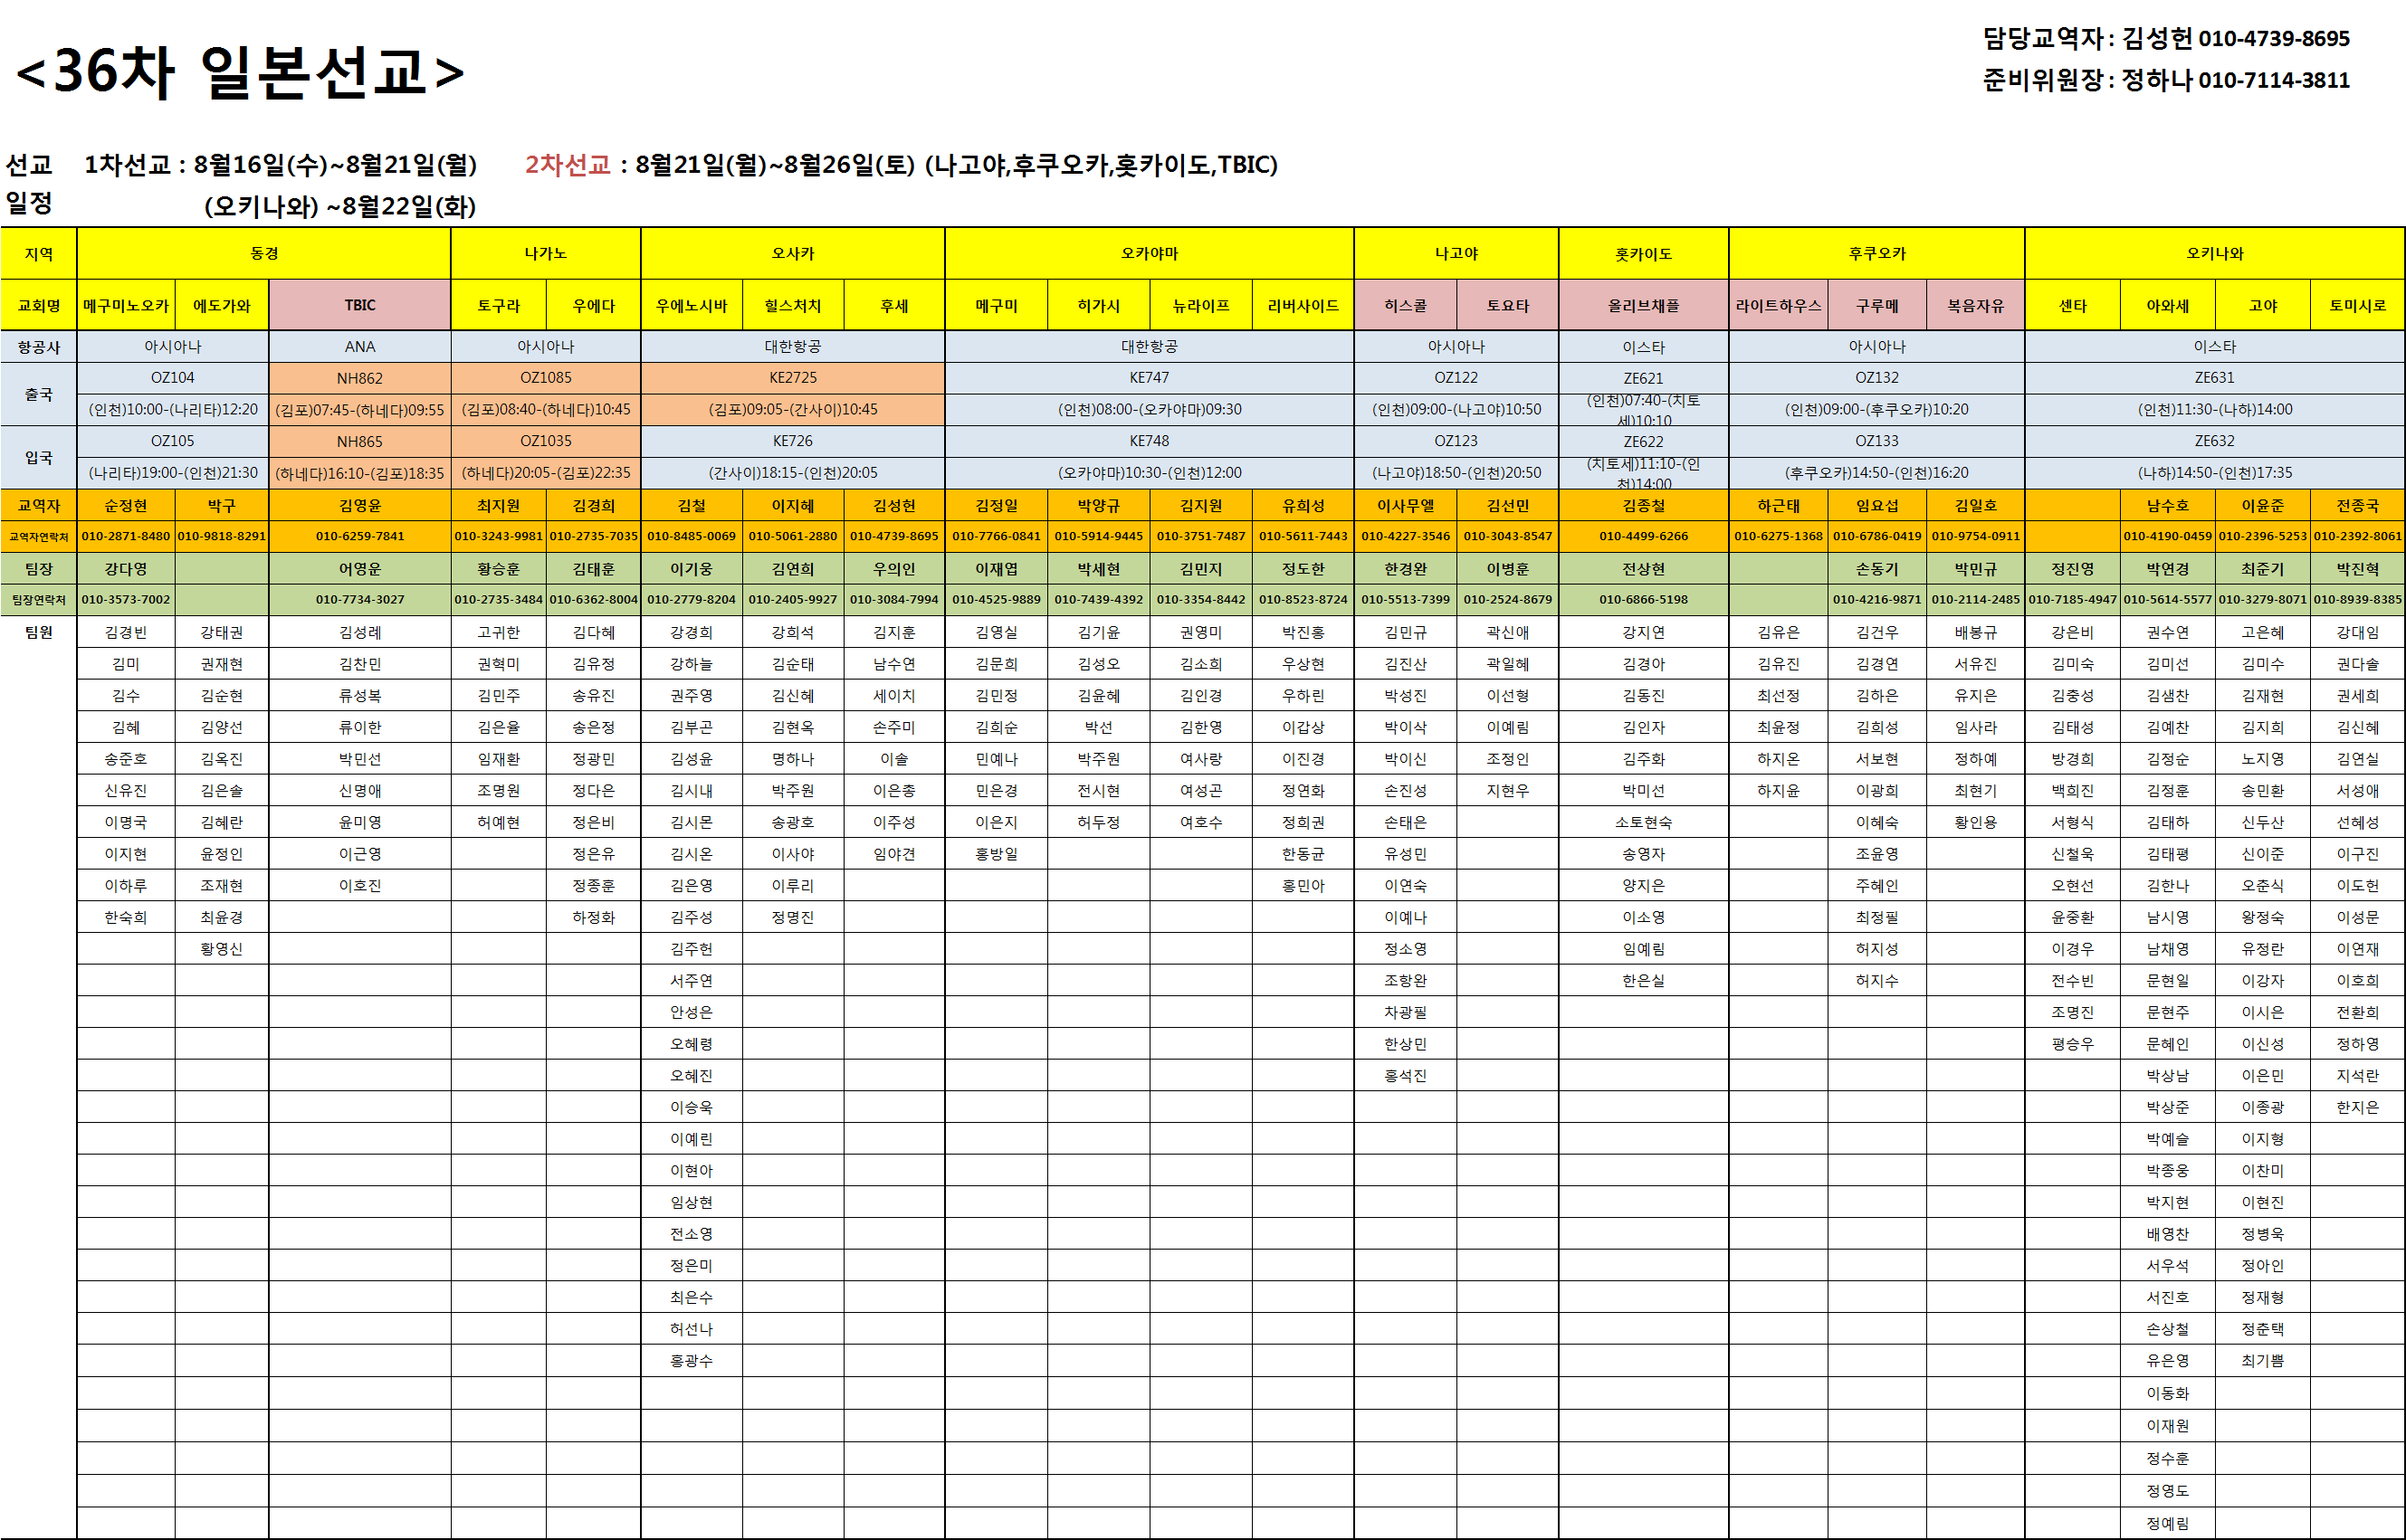Select the 올리브채플 church cell
The image size is (2406, 1540).
1643,305
